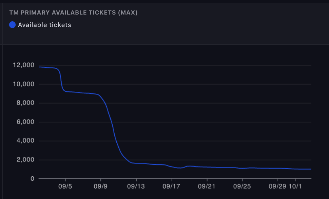Screen dimensions: 329x199
Task: Select the 09/9 date tick label
Action: point(101,186)
